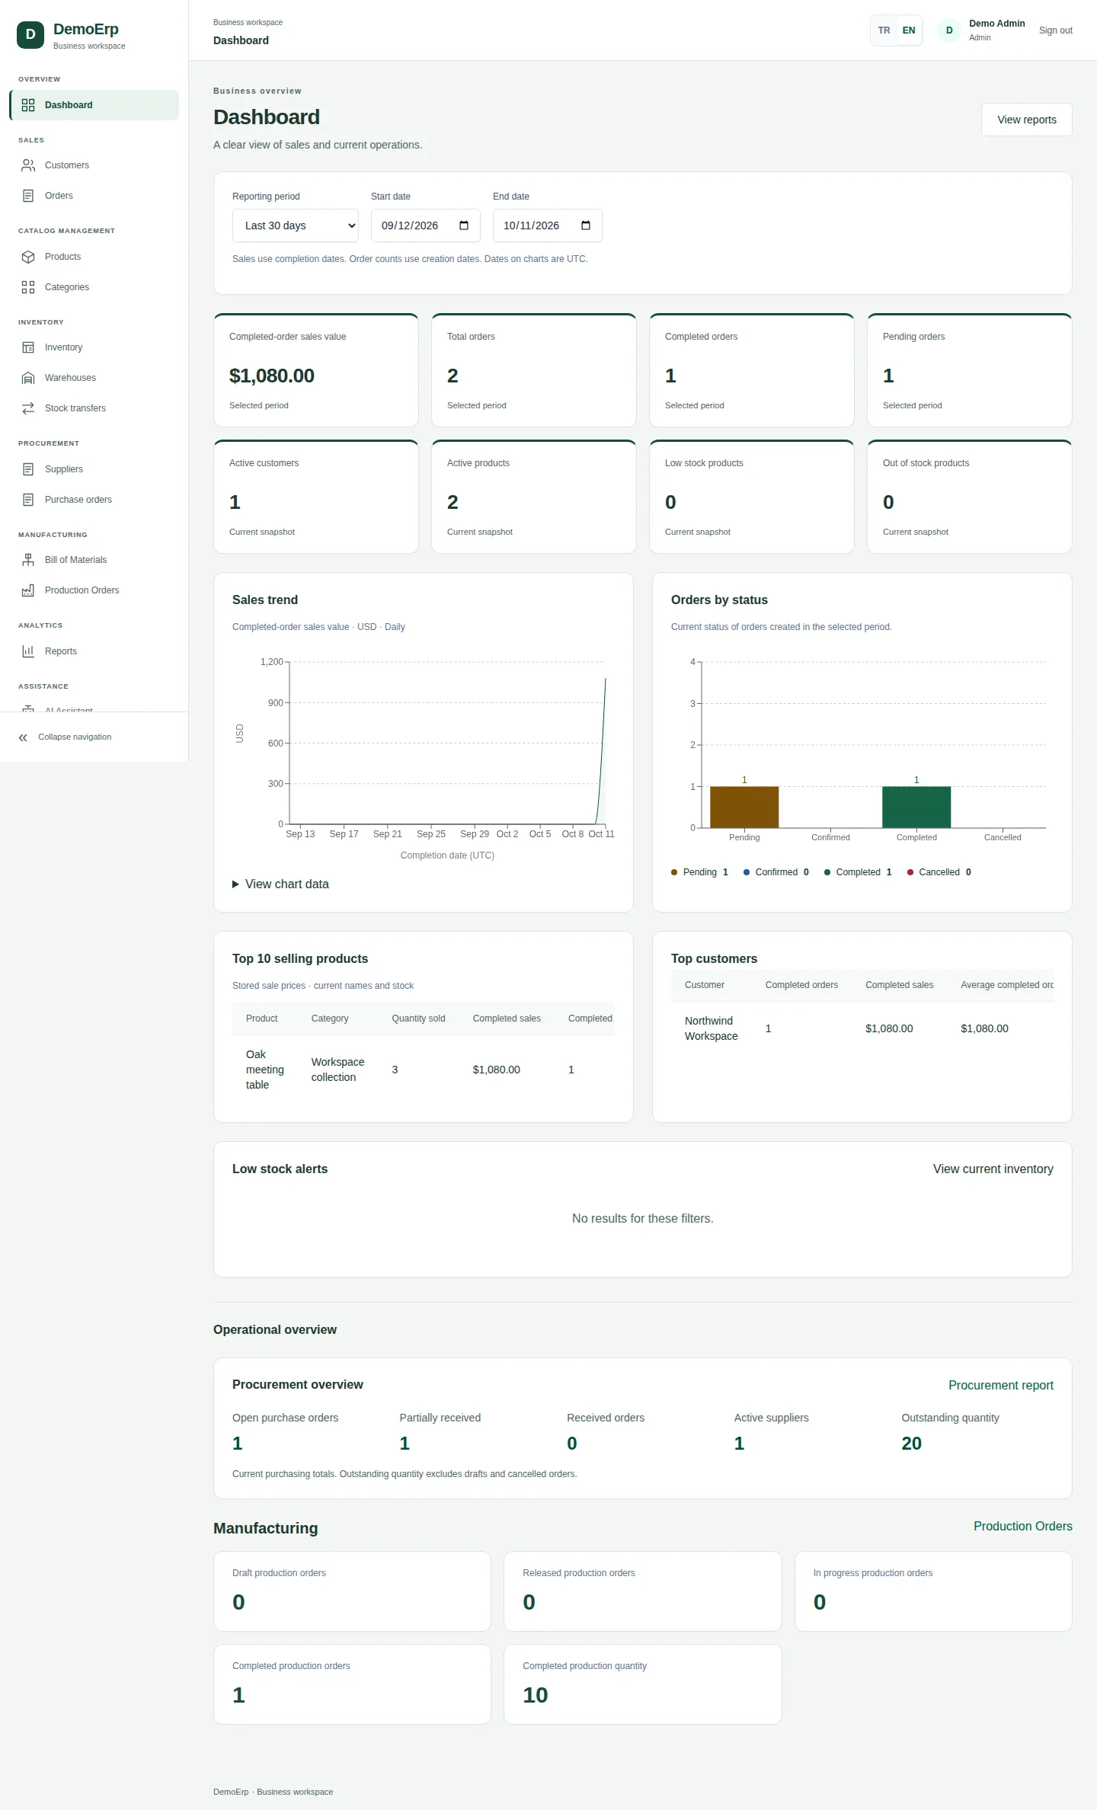Open View current inventory link
The image size is (1097, 1810).
(x=993, y=1169)
